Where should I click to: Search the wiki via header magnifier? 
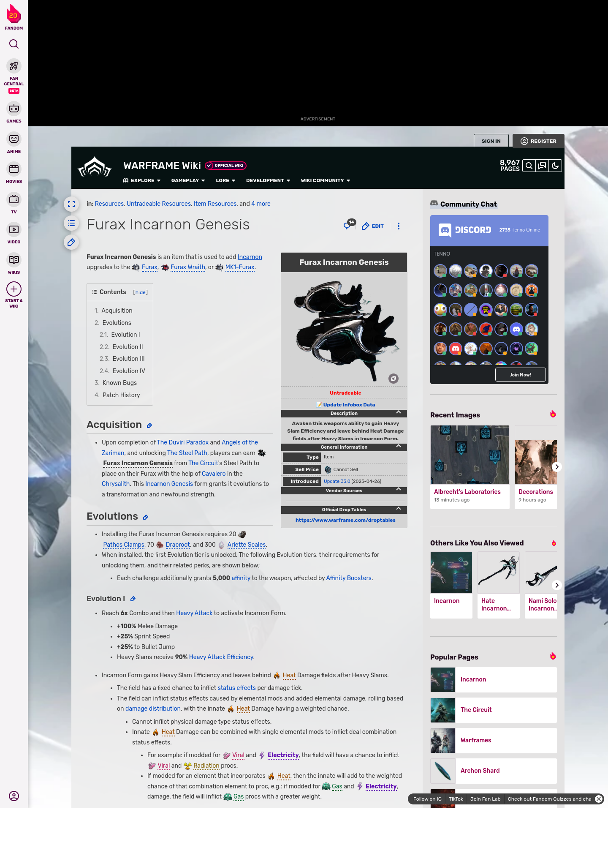(x=529, y=166)
